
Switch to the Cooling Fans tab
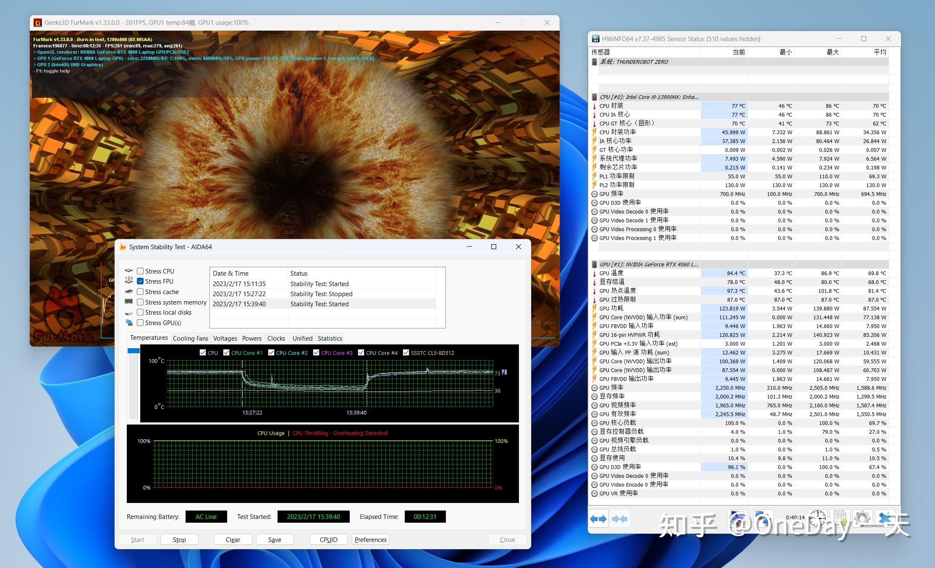coord(190,338)
